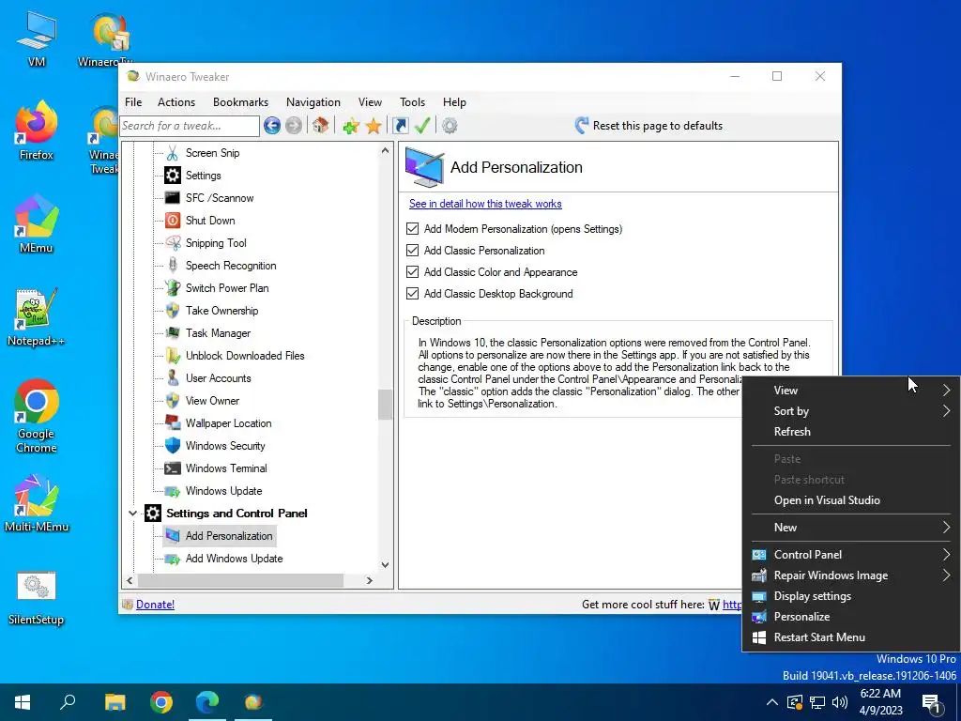The height and width of the screenshot is (721, 961).
Task: Add bookmark using green plus star icon
Action: (x=351, y=126)
